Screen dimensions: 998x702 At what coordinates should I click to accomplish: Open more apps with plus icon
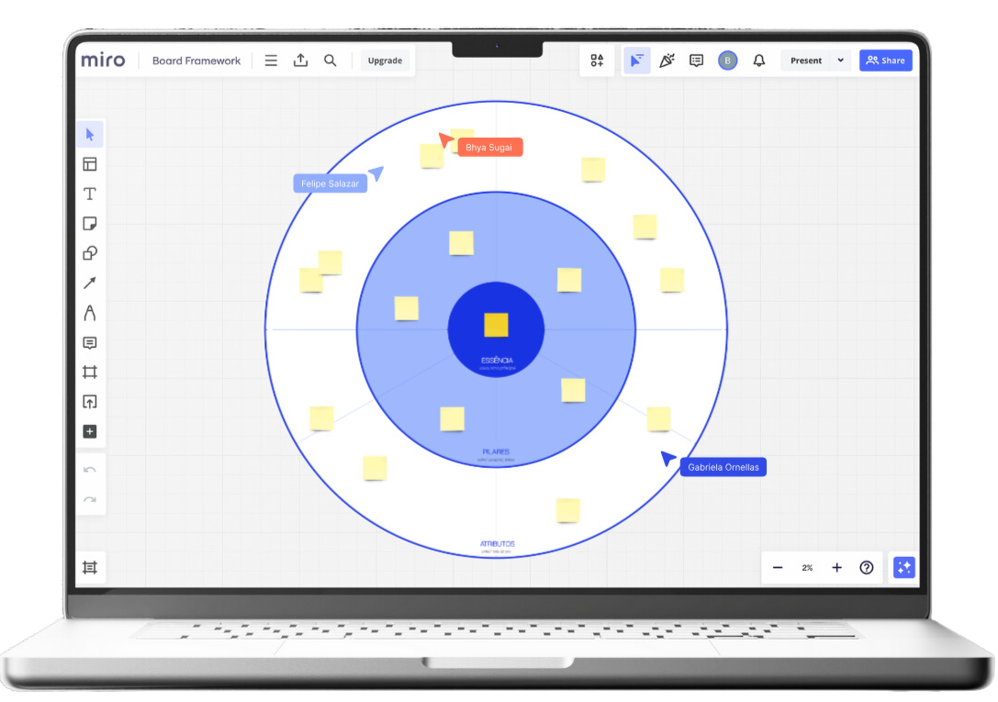pos(90,432)
